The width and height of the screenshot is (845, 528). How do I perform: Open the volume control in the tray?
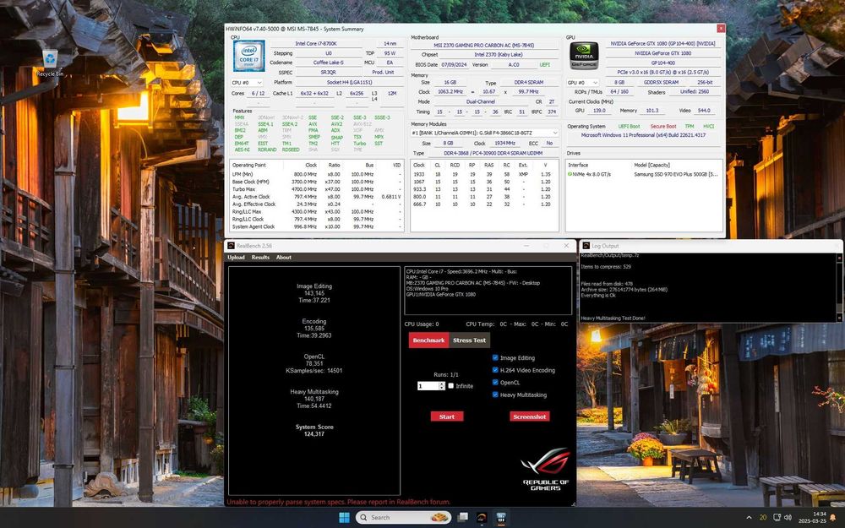pyautogui.click(x=788, y=517)
